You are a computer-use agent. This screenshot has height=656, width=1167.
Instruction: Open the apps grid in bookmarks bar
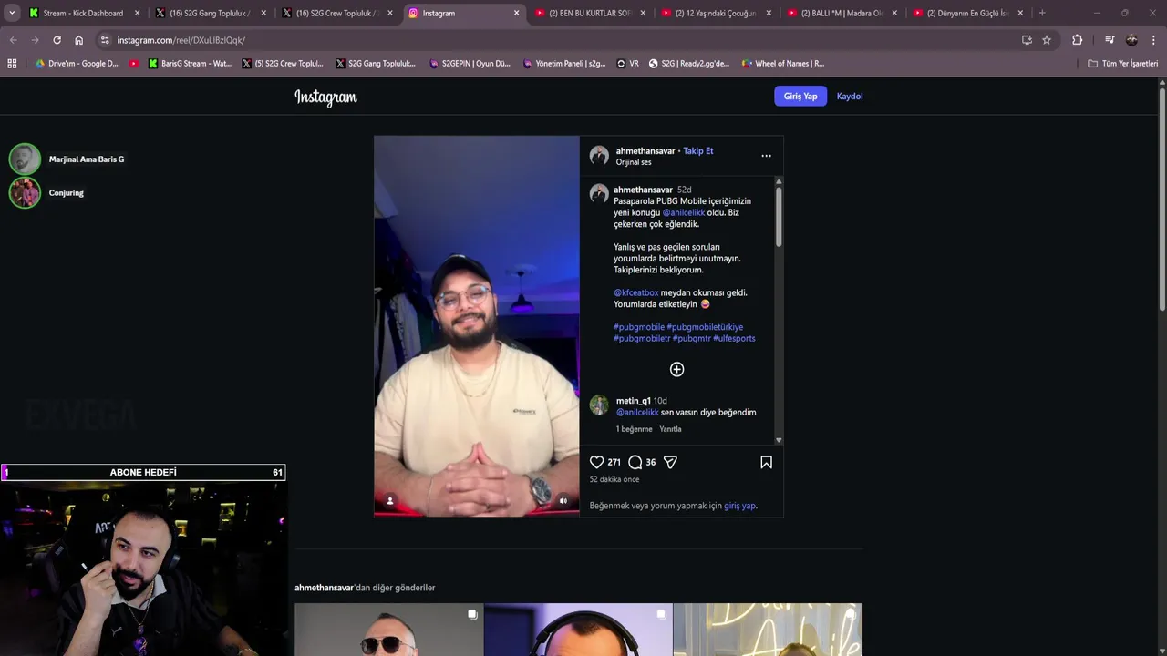(12, 64)
